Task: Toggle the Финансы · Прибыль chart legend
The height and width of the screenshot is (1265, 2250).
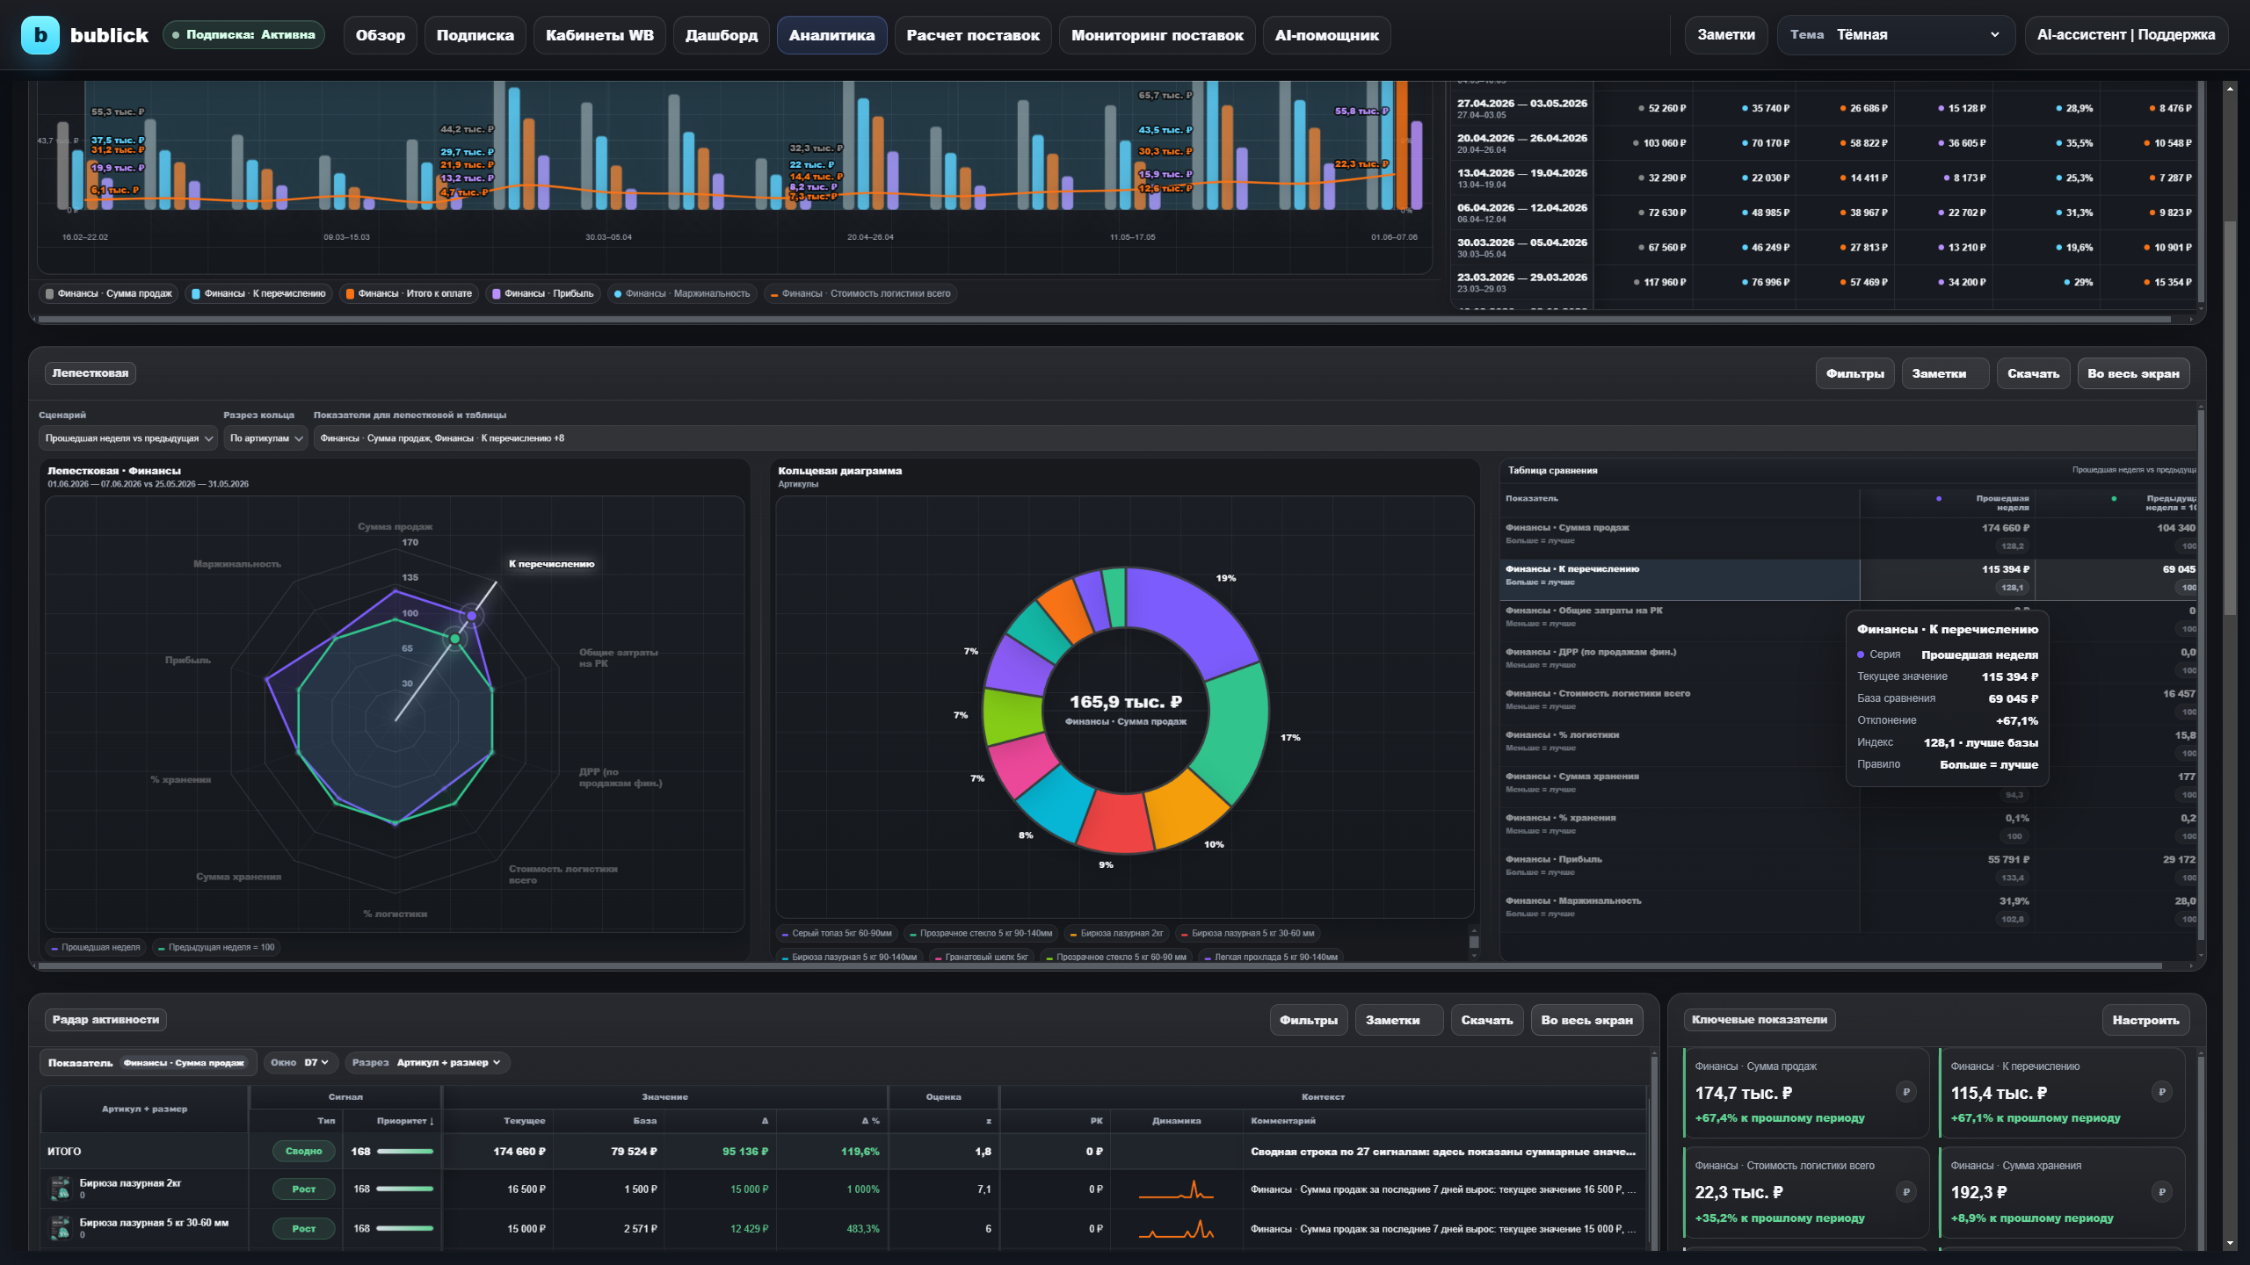Action: point(543,293)
